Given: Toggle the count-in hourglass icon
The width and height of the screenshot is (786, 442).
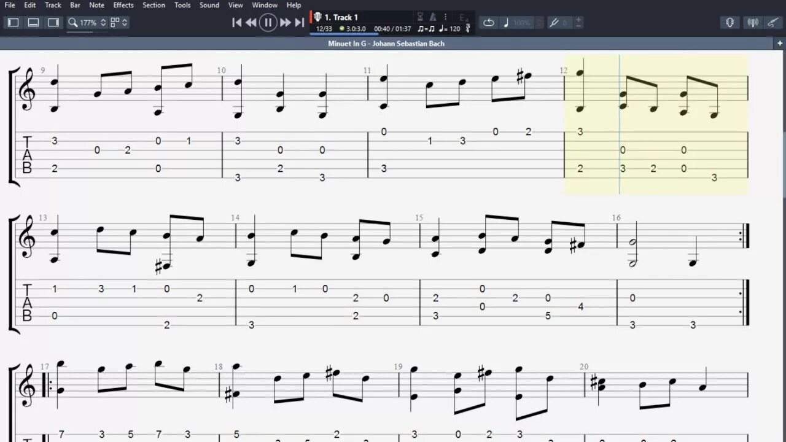Looking at the screenshot, I should 421,17.
